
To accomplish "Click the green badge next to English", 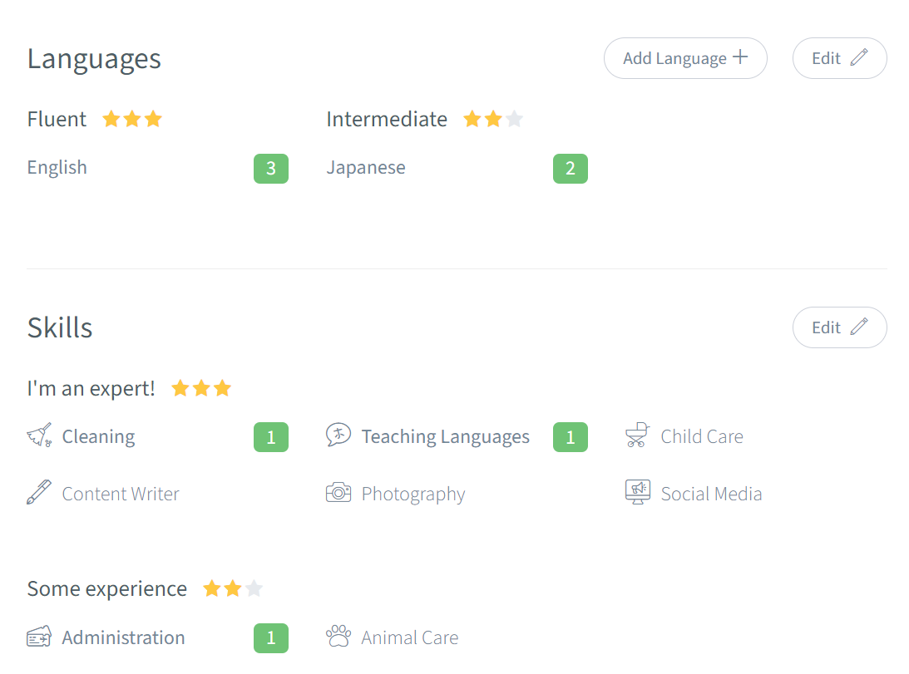I will [x=271, y=169].
